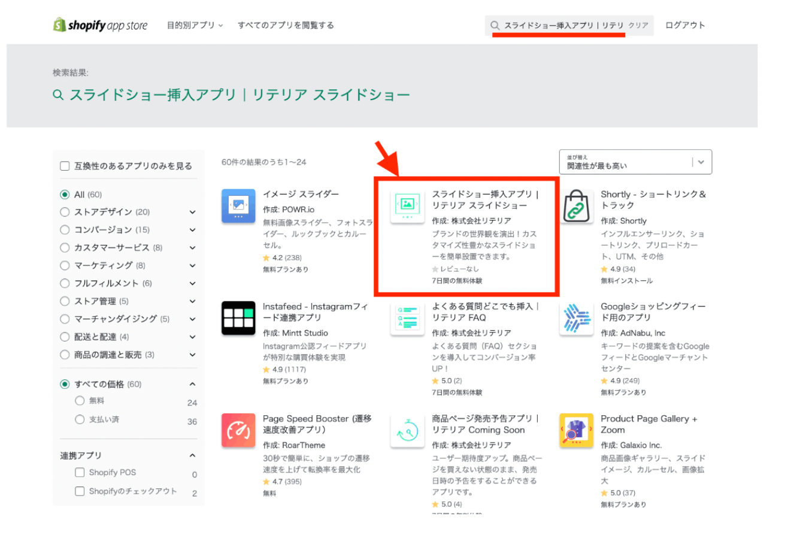Screen dimensions: 794x547
Task: Expand the ストアデザイン category chevron
Action: (192, 212)
